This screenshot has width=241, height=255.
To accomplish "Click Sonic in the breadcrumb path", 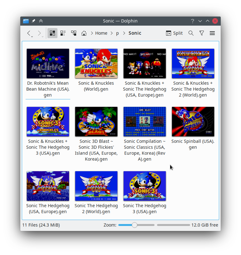I will point(135,33).
